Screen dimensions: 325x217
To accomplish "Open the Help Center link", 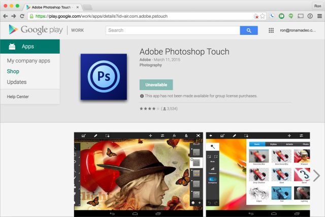I will point(18,97).
